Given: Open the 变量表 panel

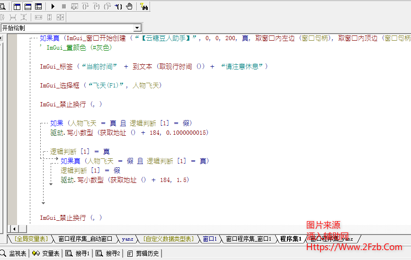Looking at the screenshot, I should tap(46, 254).
